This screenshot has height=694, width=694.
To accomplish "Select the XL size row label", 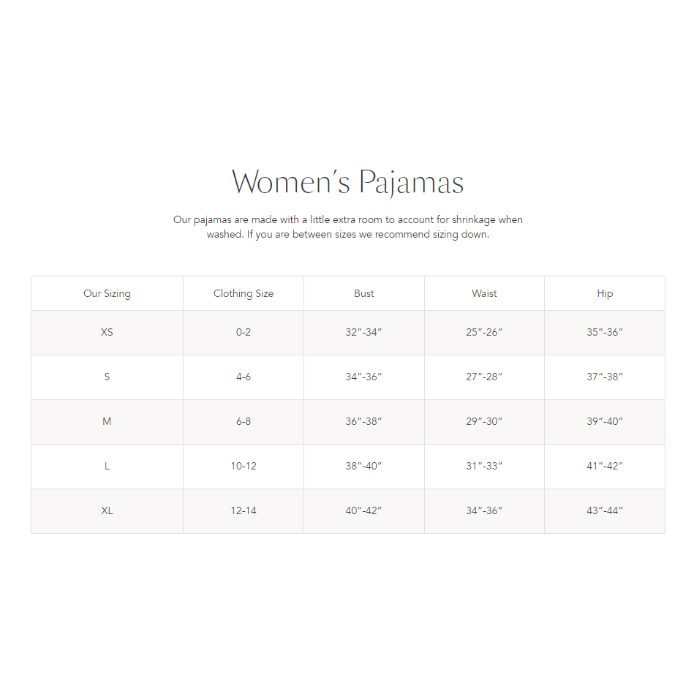I will pos(107,510).
